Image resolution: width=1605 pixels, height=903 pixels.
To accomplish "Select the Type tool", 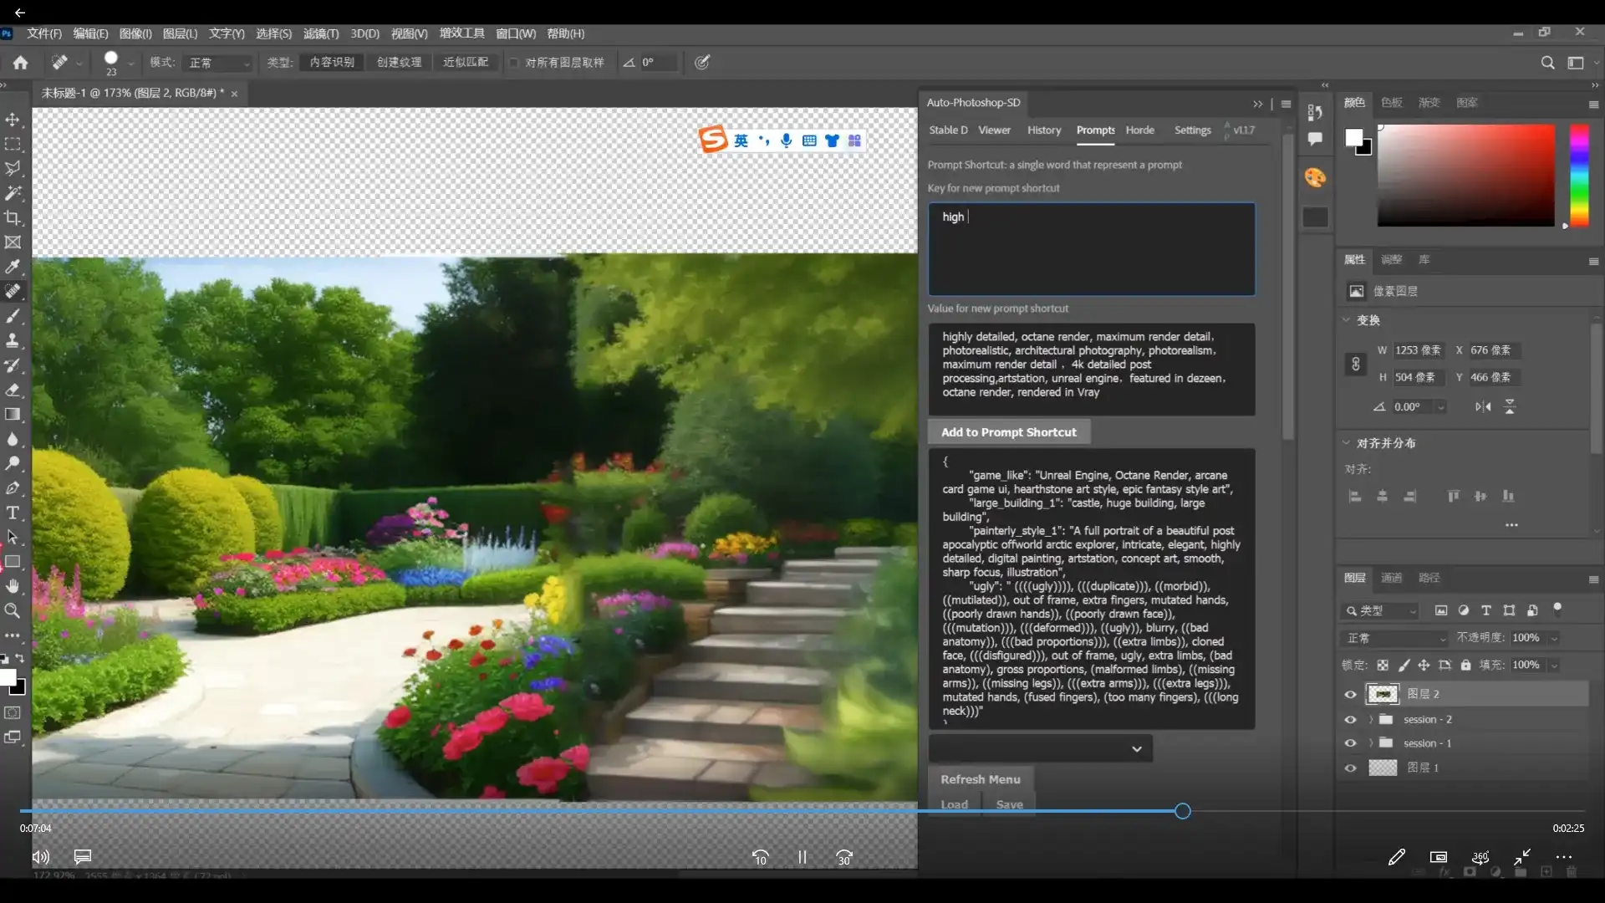I will click(13, 513).
